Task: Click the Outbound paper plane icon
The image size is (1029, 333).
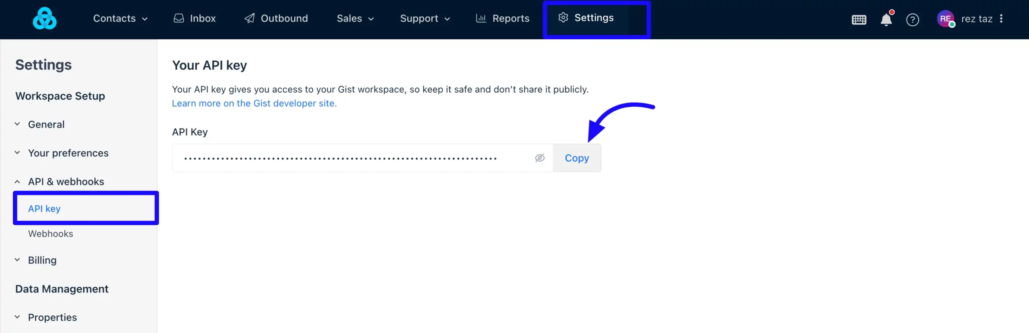Action: pyautogui.click(x=250, y=18)
